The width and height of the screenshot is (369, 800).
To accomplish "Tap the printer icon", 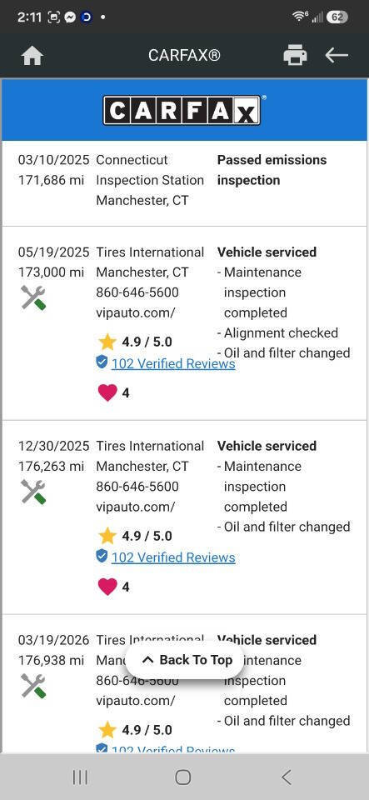I will (x=295, y=55).
